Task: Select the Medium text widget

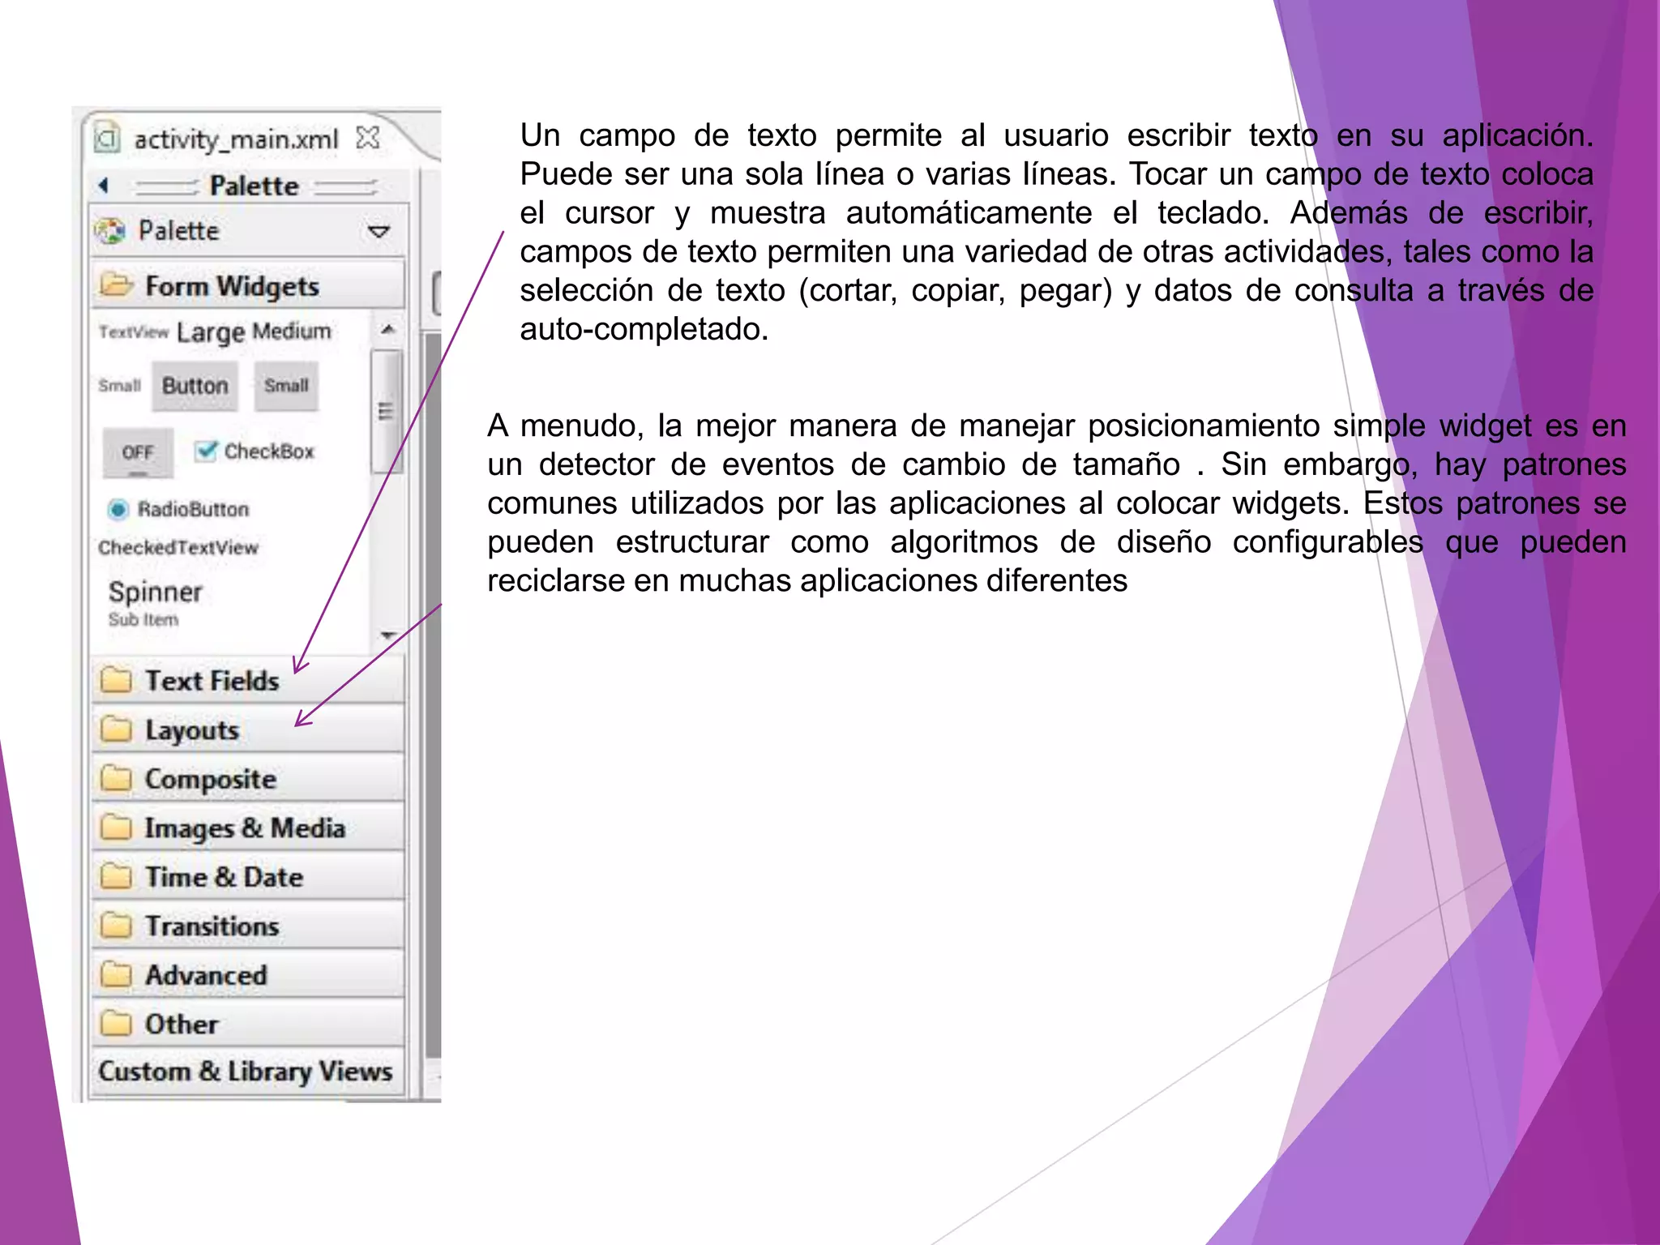Action: click(292, 332)
